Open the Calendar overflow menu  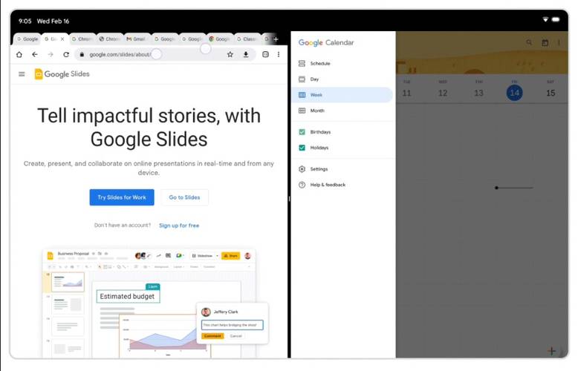click(x=559, y=43)
